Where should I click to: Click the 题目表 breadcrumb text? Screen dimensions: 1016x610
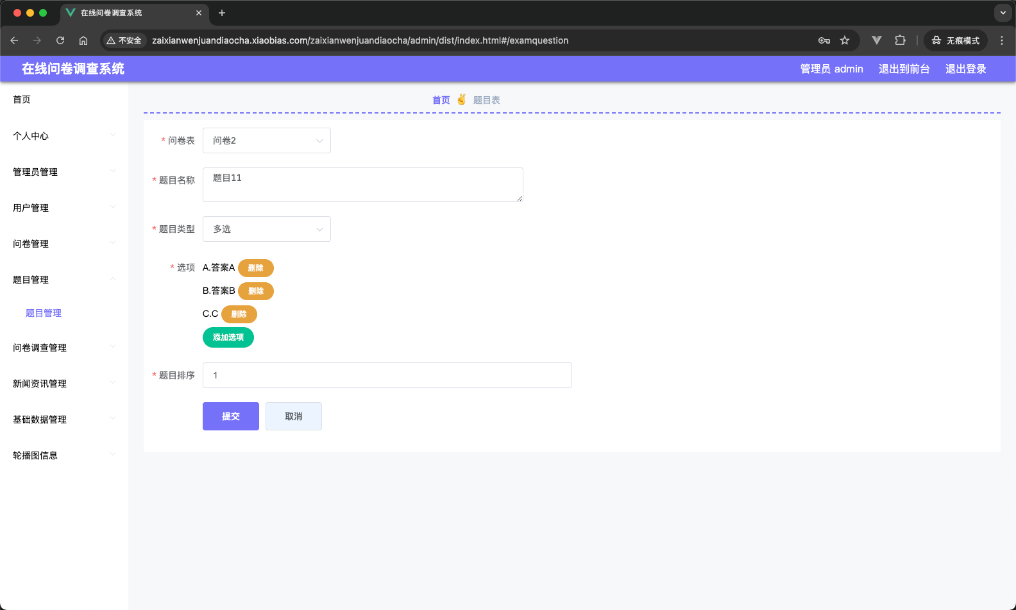coord(487,100)
